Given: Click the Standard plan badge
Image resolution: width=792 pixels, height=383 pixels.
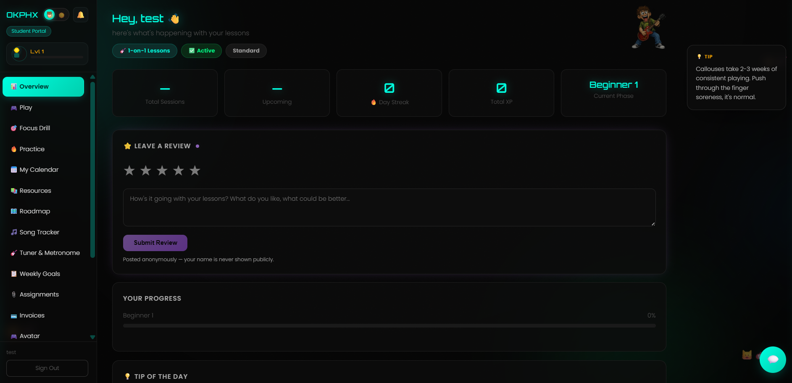Looking at the screenshot, I should [x=246, y=51].
